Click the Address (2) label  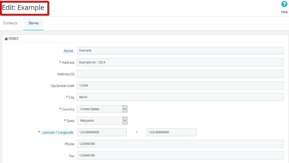pyautogui.click(x=66, y=74)
